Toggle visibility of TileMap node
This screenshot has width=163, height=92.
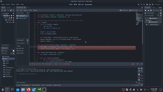coord(13,16)
